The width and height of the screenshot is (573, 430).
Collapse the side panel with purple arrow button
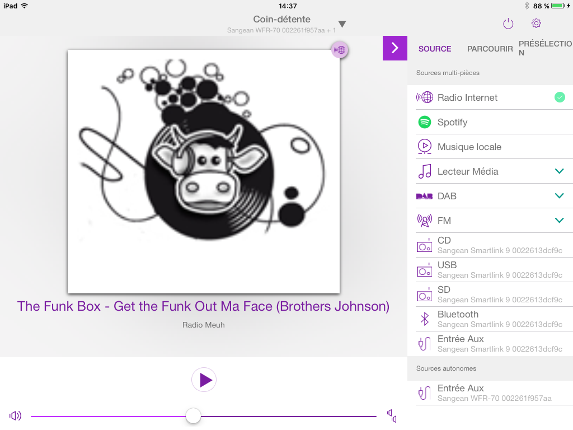(x=394, y=48)
